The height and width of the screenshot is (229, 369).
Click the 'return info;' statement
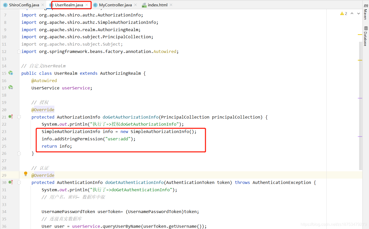tap(57, 146)
